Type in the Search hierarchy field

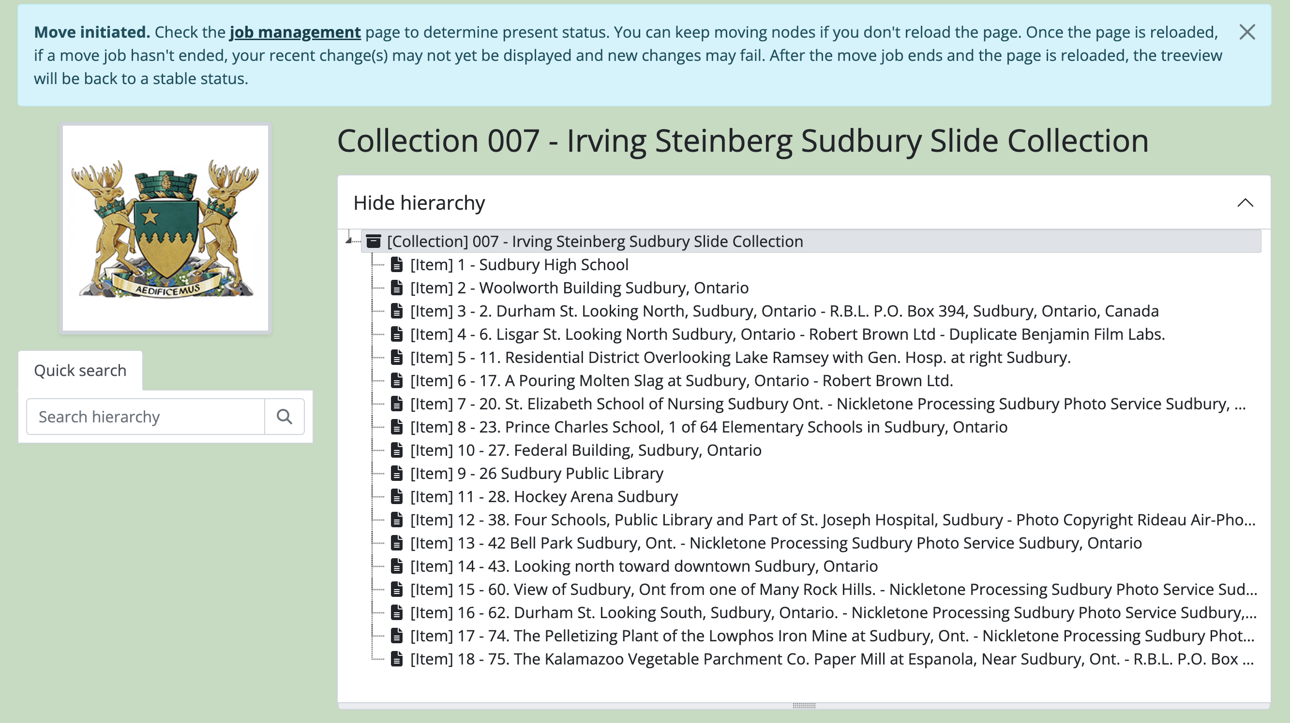pyautogui.click(x=145, y=417)
